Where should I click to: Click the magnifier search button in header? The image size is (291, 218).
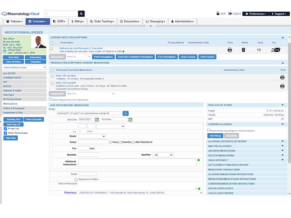coord(81,14)
